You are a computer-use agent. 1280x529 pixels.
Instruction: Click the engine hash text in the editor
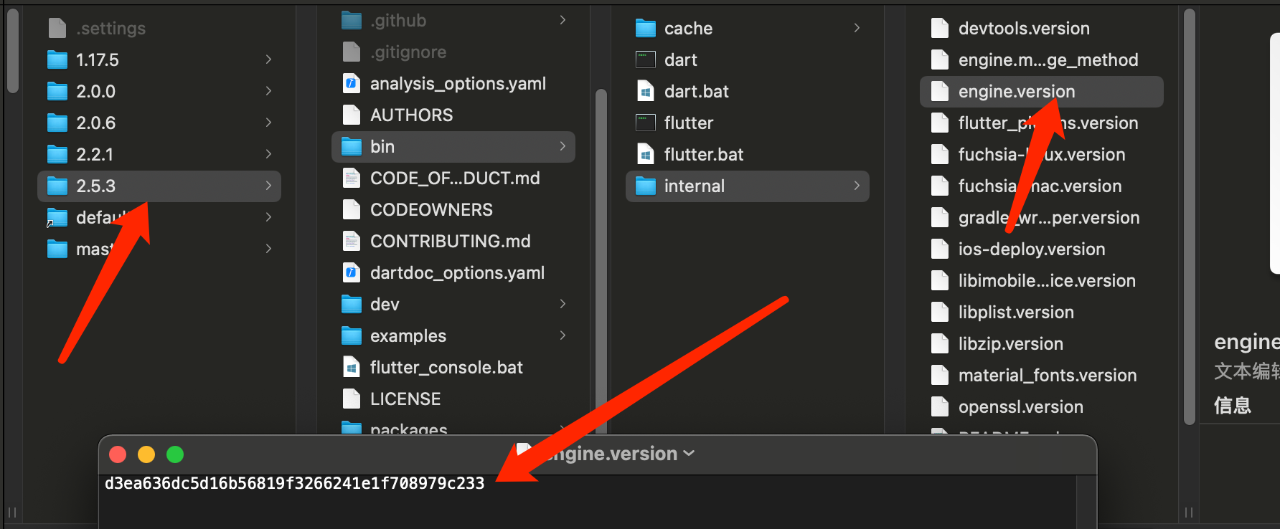point(295,483)
